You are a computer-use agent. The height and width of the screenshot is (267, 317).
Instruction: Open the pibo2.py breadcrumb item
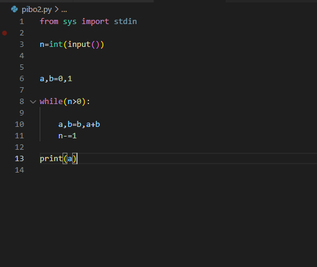point(37,9)
